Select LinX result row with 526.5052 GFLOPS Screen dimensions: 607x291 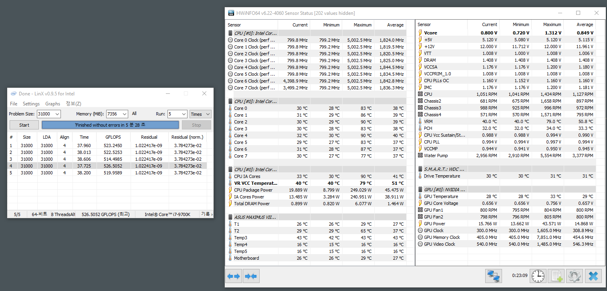pos(107,166)
